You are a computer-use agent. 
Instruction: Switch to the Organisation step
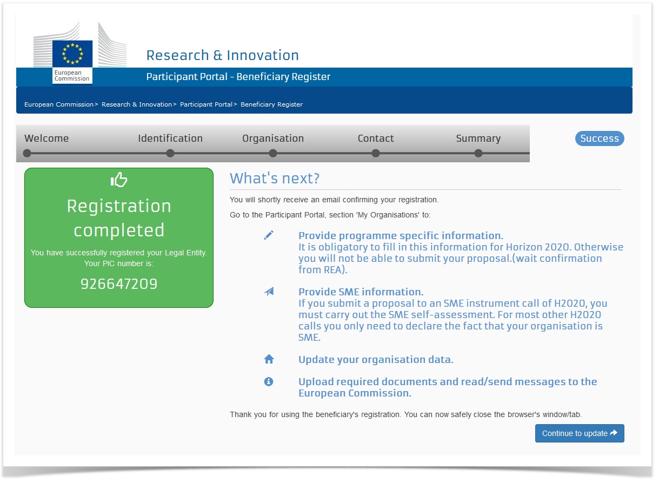point(273,138)
